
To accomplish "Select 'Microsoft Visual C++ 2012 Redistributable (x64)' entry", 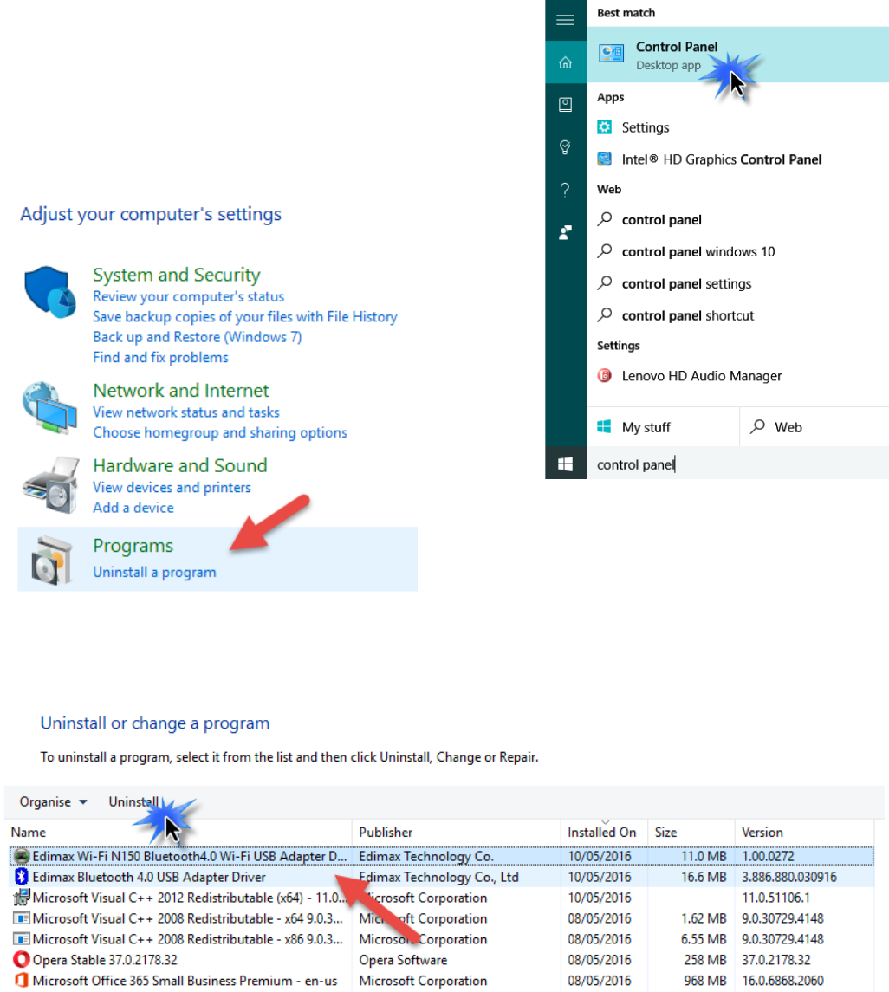I will coord(442,897).
